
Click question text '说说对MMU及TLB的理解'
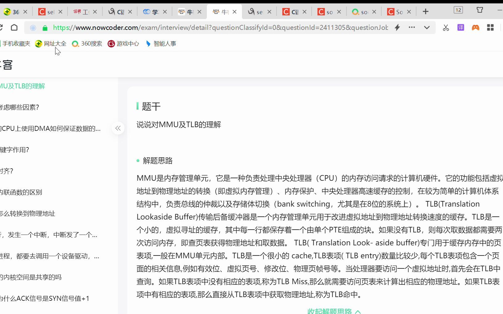[x=179, y=125]
